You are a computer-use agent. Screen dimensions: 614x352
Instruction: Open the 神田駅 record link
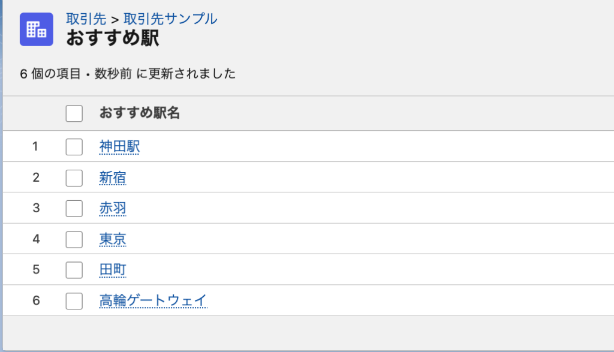click(x=119, y=146)
